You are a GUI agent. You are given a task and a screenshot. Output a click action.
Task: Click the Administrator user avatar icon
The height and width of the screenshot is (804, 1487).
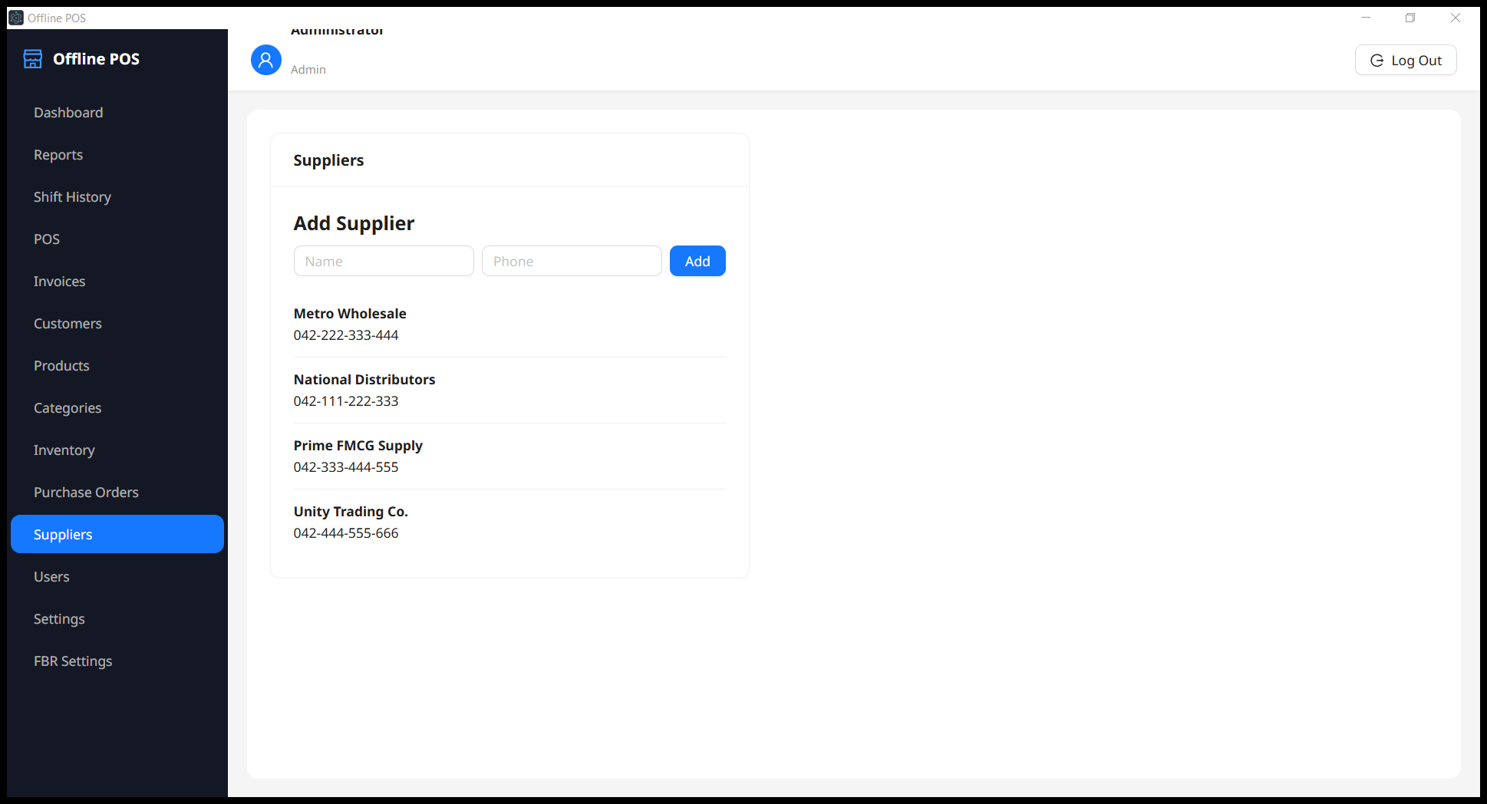(266, 60)
